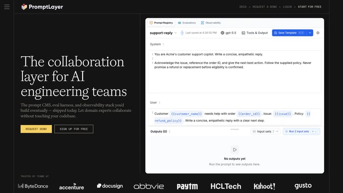Click the AbbVie logo
The image size is (343, 193).
coord(149,186)
